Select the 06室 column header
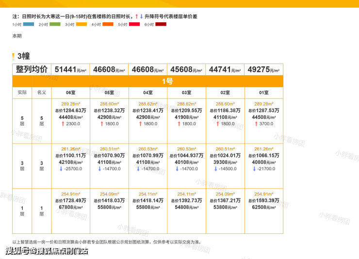Image resolution: width=359 pixels, height=259 pixels. [70, 92]
